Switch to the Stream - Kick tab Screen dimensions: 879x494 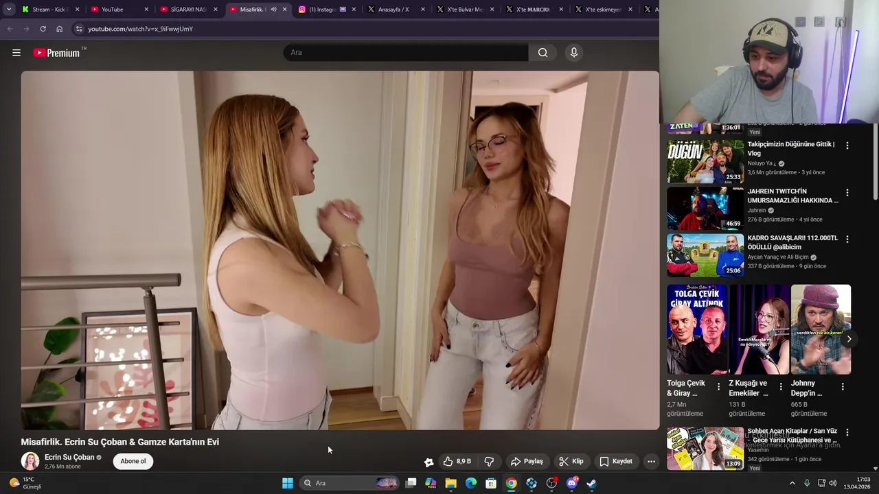50,10
